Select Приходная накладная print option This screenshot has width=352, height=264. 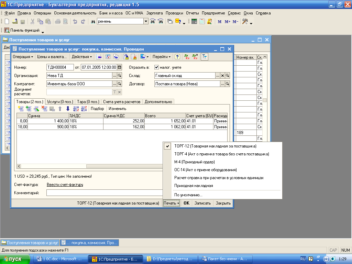194,186
